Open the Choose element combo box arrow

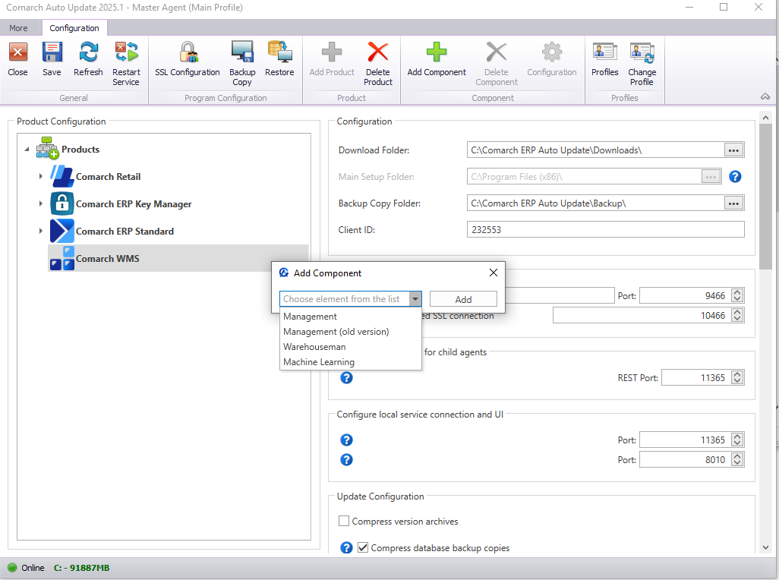tap(415, 299)
